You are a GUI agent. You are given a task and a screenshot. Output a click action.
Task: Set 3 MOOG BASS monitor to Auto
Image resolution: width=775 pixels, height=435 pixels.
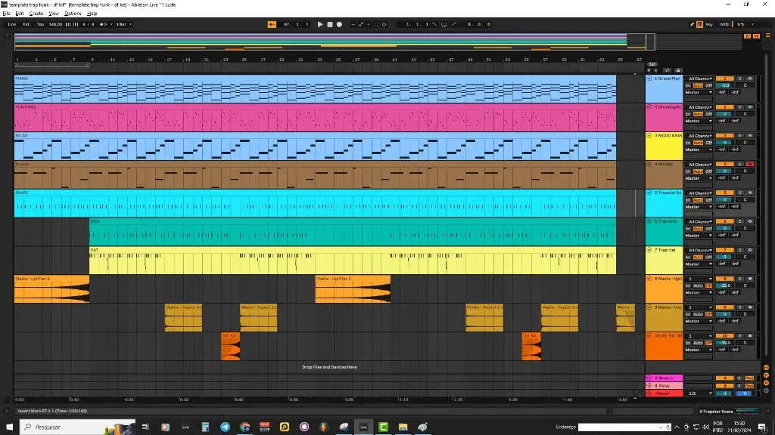[x=698, y=143]
